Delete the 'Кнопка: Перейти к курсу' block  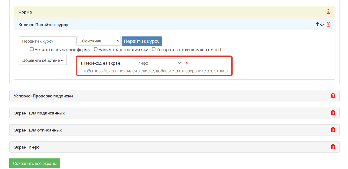[x=328, y=25]
